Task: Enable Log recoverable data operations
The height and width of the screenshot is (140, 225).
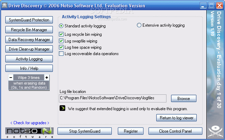Action: [x=61, y=54]
